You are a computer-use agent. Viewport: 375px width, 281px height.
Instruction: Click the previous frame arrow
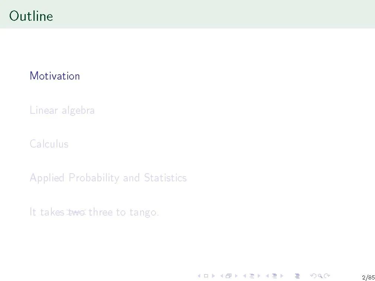(x=221, y=276)
